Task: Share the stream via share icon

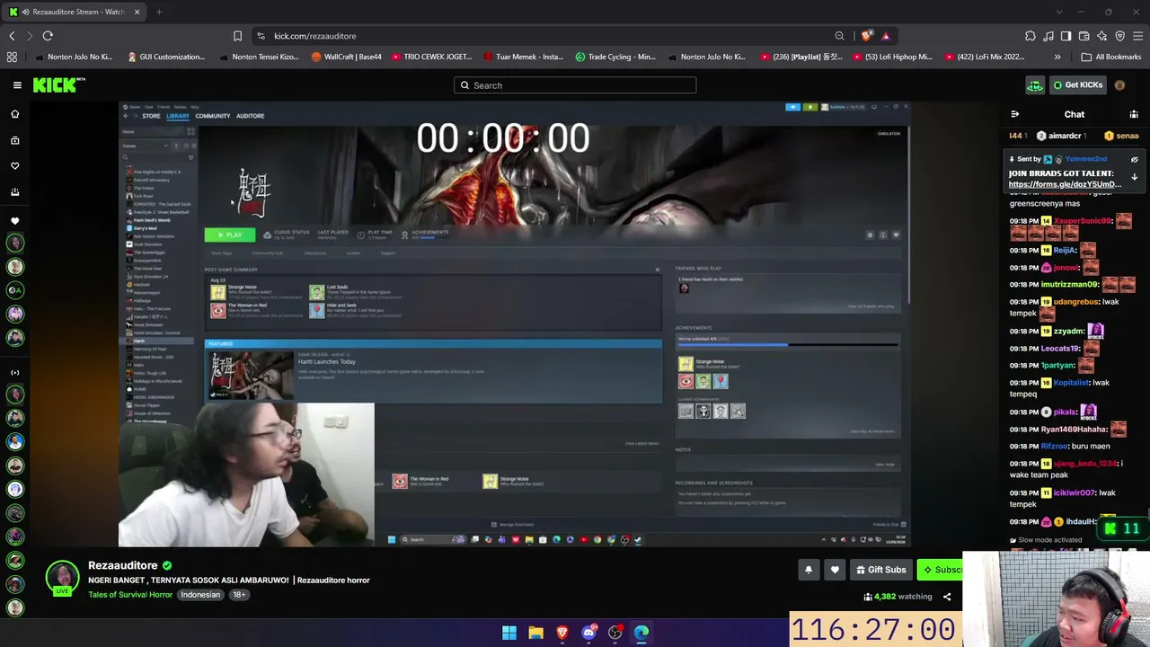Action: click(x=946, y=597)
